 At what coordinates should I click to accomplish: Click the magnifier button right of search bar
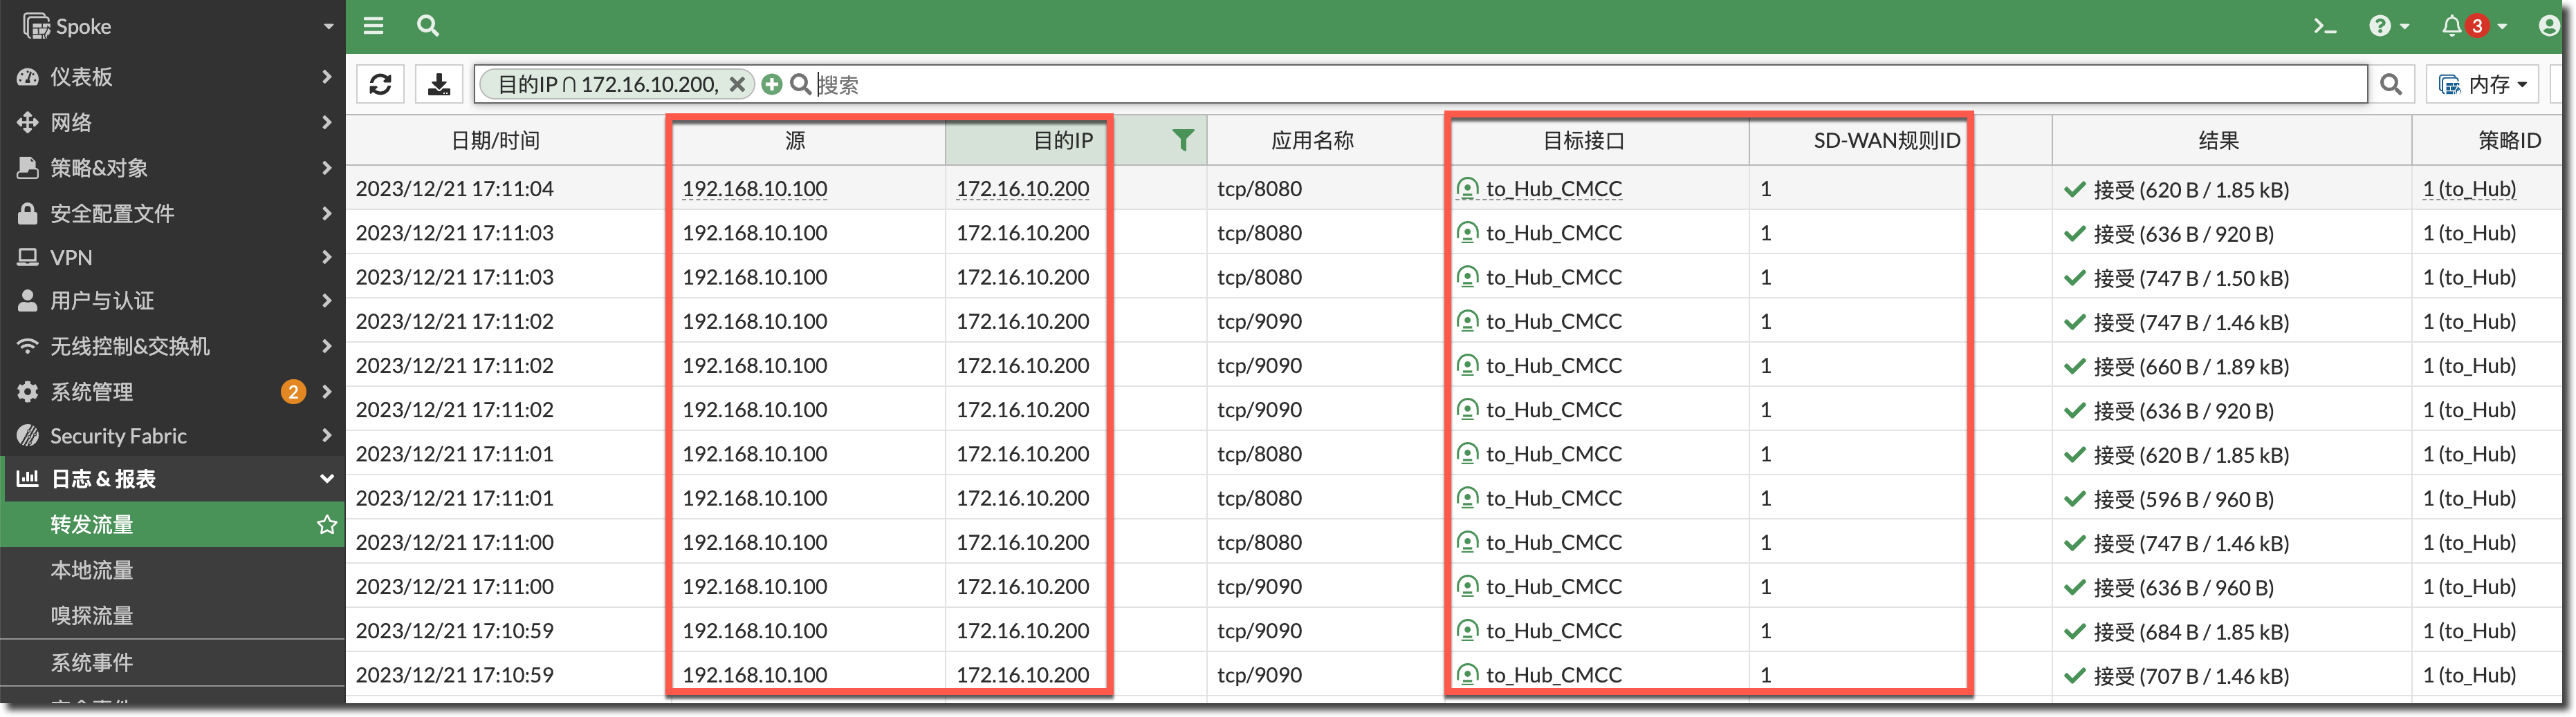click(x=2391, y=85)
